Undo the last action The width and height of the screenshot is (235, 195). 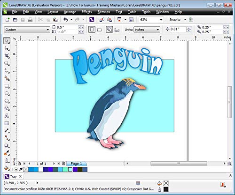pyautogui.click(x=66, y=20)
